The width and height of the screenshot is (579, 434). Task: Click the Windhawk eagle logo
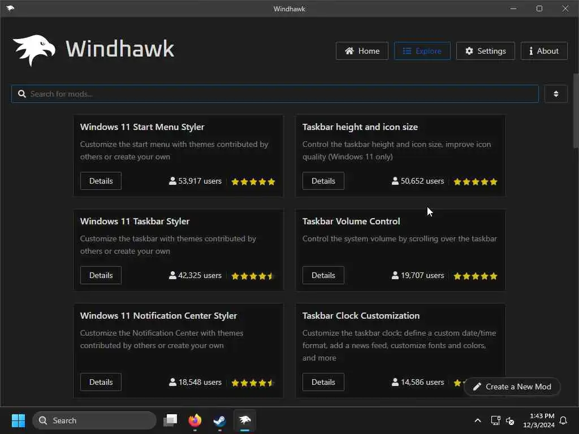(x=34, y=50)
